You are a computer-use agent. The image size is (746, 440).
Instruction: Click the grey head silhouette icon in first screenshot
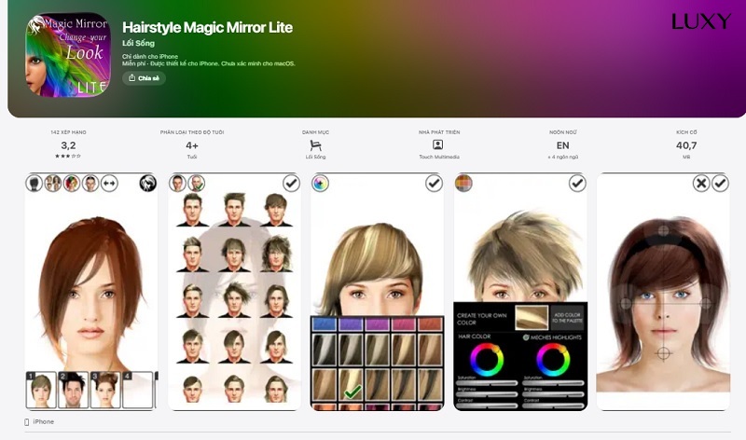[x=35, y=183]
